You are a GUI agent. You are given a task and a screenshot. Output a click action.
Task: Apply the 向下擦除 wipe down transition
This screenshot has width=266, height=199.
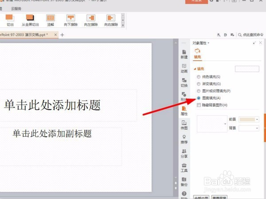[x=71, y=20]
